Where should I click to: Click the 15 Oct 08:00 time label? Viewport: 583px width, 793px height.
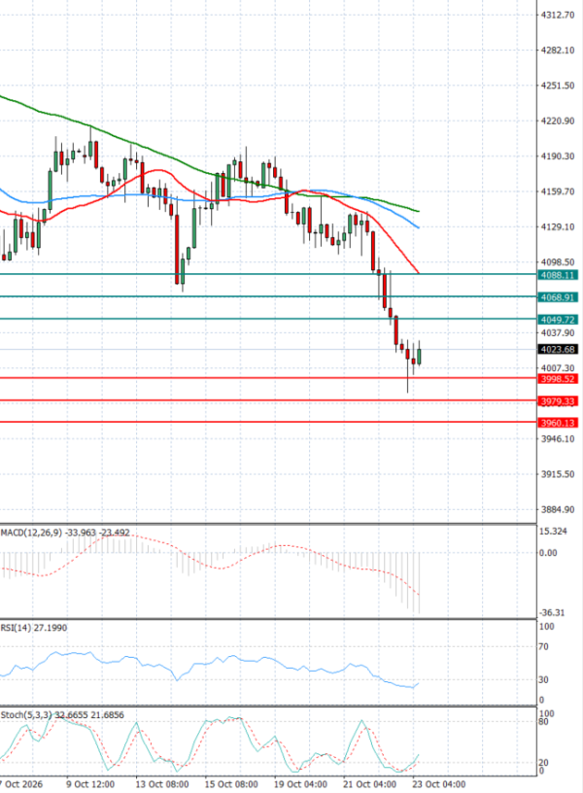(x=231, y=784)
